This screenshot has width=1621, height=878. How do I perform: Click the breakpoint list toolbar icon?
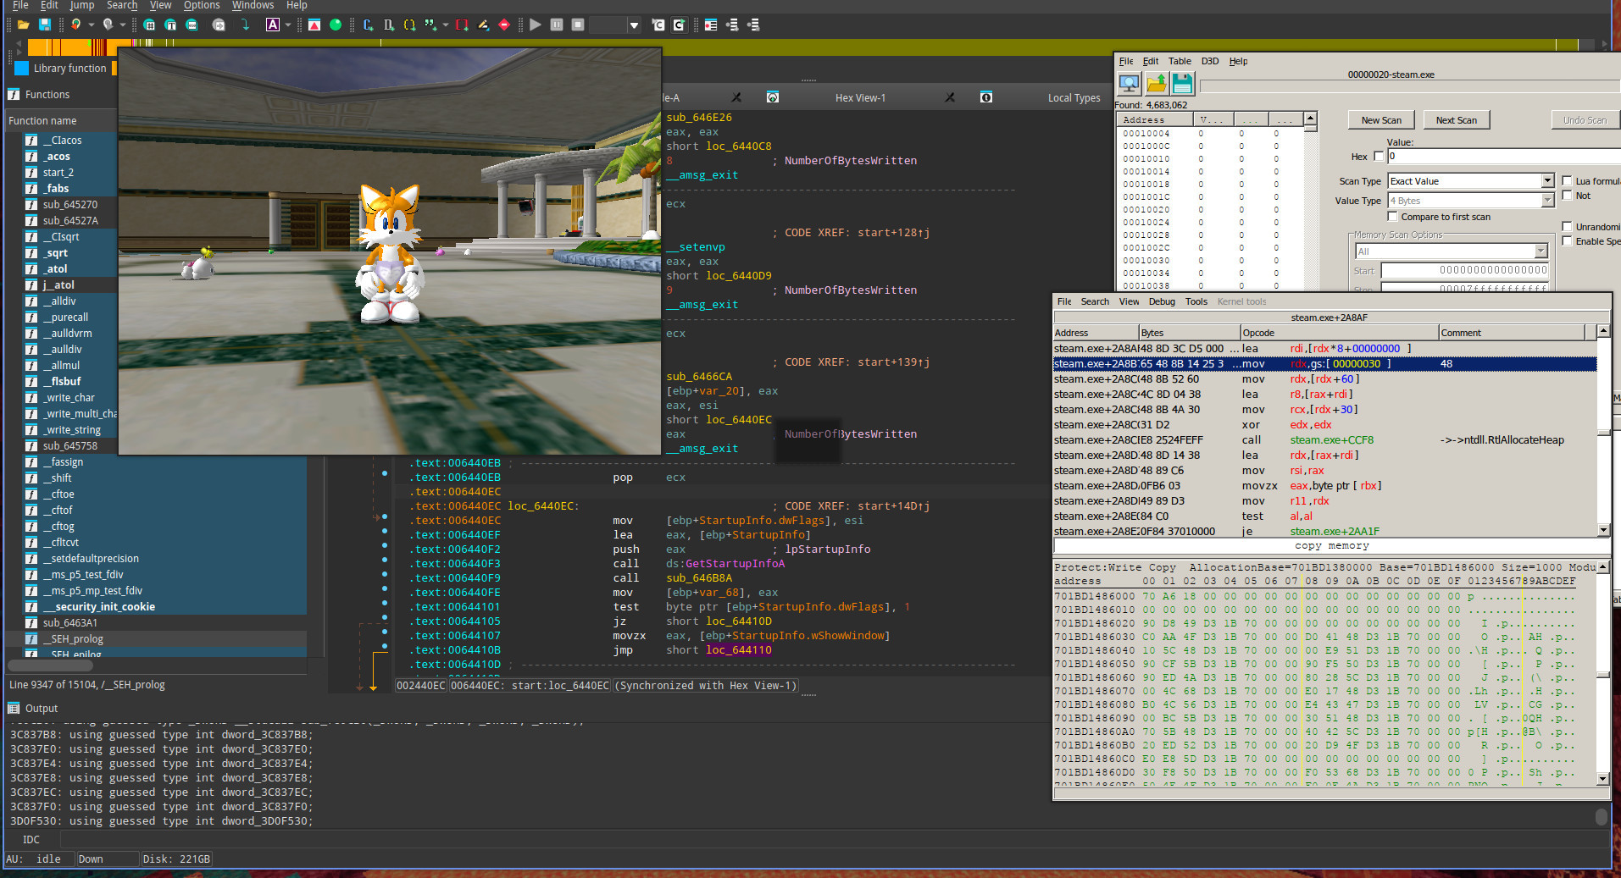(711, 25)
